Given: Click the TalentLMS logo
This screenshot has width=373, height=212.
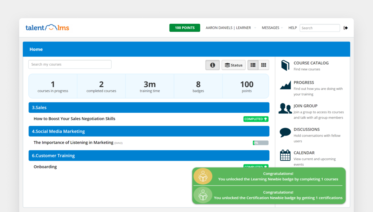Looking at the screenshot, I should tap(47, 28).
